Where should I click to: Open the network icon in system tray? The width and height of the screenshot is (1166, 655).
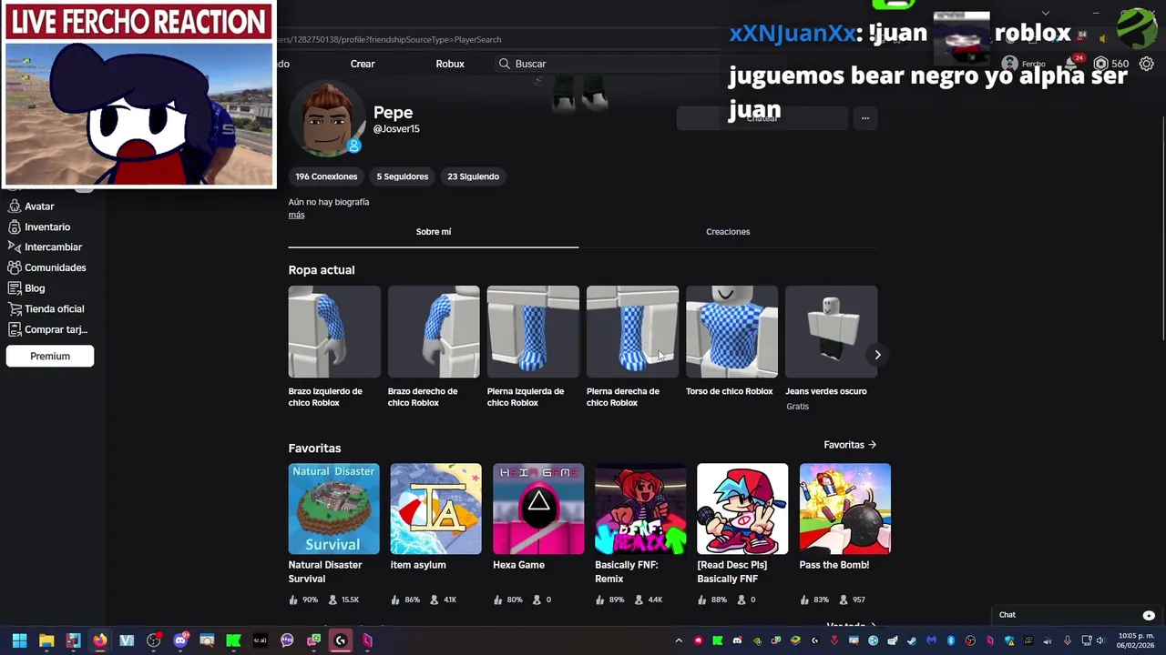(1087, 640)
